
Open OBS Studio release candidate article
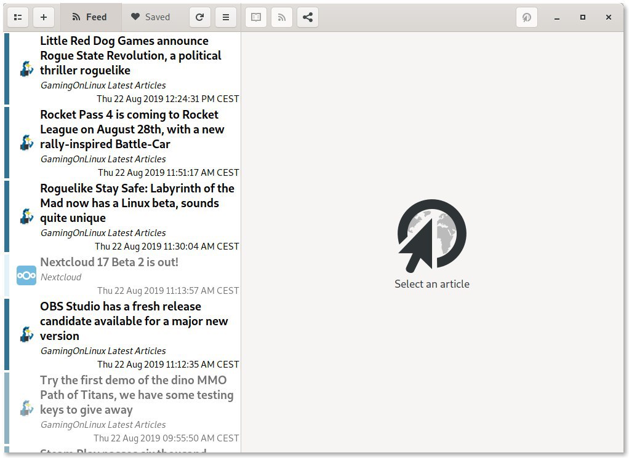tap(122, 334)
